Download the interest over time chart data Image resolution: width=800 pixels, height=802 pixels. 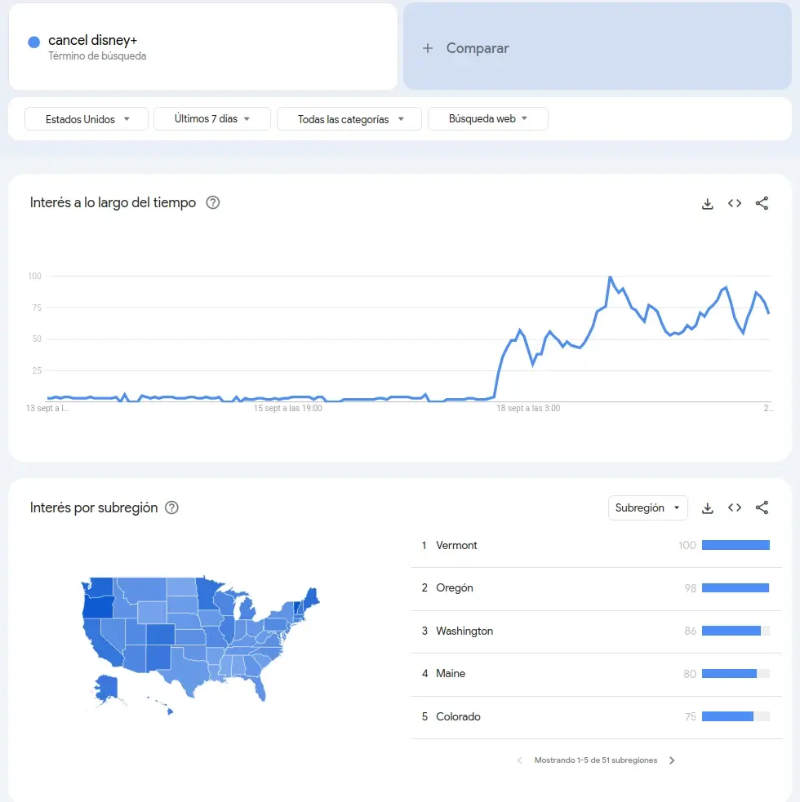click(708, 204)
